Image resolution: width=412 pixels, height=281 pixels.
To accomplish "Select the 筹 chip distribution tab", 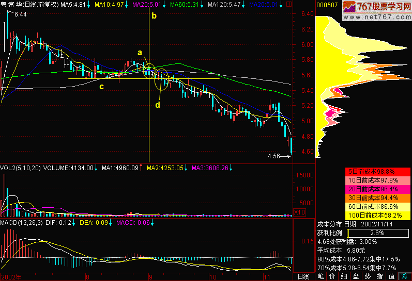I will coord(405,277).
